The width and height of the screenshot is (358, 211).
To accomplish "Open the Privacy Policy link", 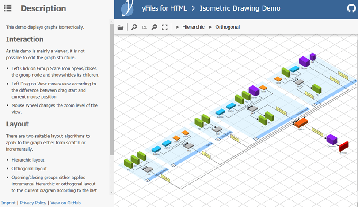I will (x=33, y=203).
